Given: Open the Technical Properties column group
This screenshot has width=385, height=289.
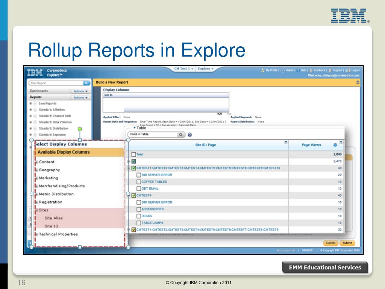Looking at the screenshot, I should (58, 234).
